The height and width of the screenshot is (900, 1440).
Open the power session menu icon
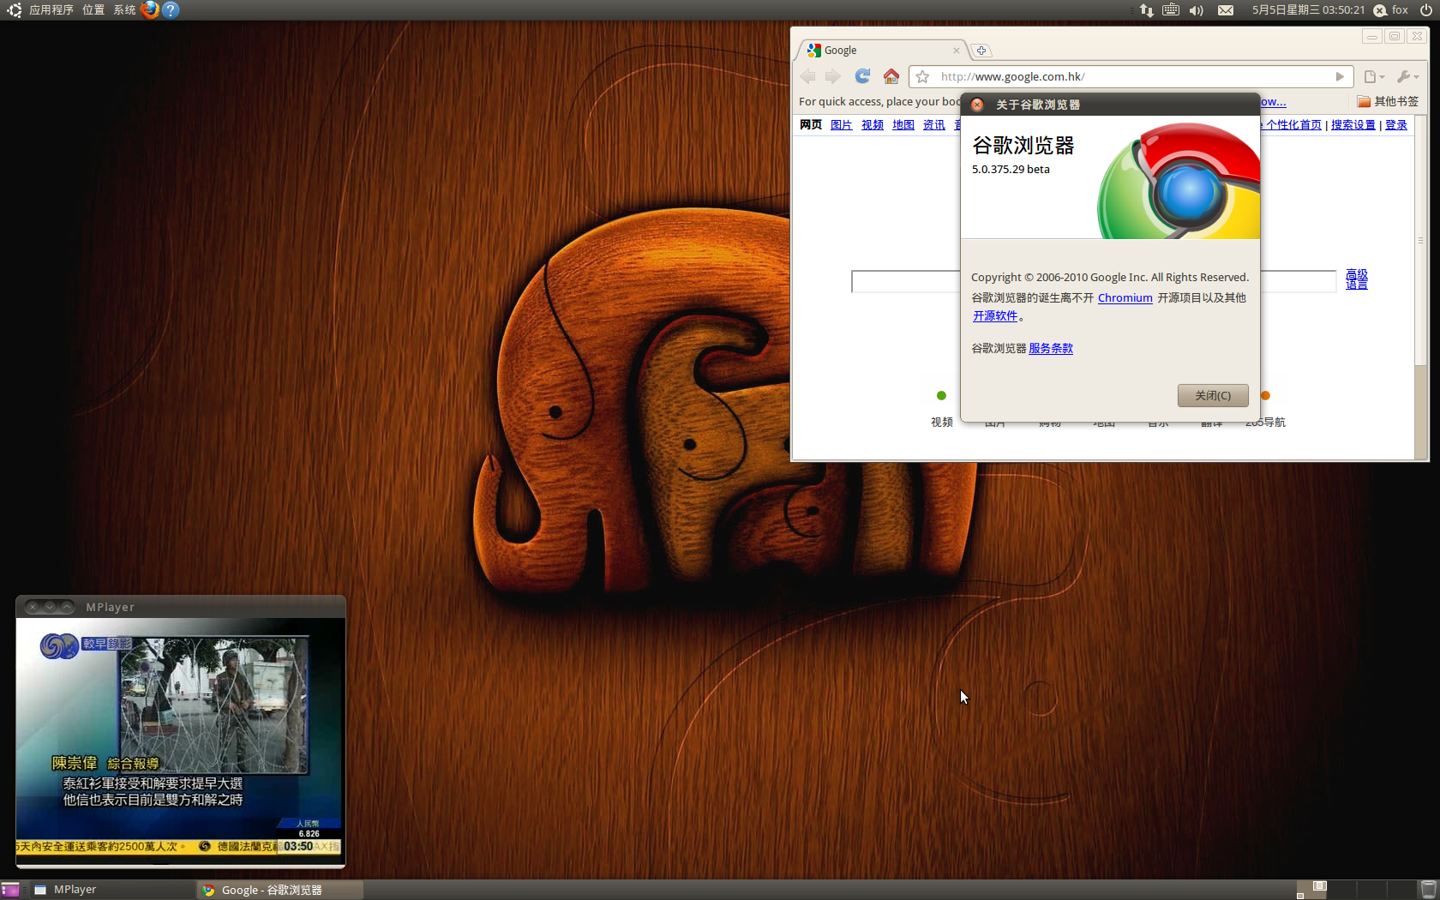[x=1426, y=10]
